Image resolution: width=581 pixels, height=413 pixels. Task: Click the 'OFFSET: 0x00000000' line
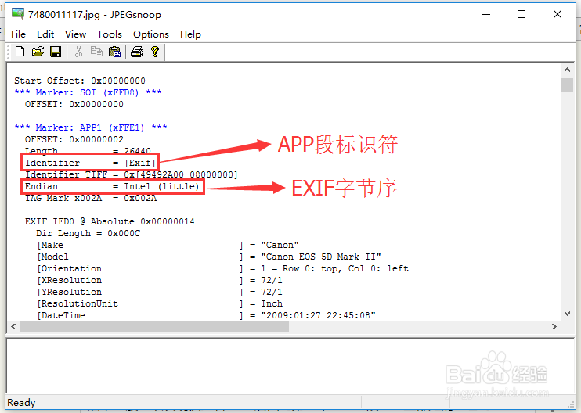tap(74, 104)
